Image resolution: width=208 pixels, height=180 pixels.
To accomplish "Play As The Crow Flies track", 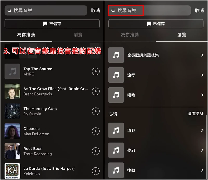I will (96, 91).
